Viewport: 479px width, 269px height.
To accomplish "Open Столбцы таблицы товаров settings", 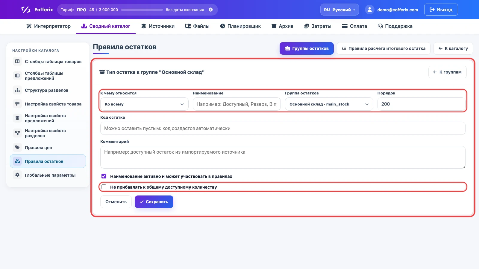I will [x=48, y=61].
